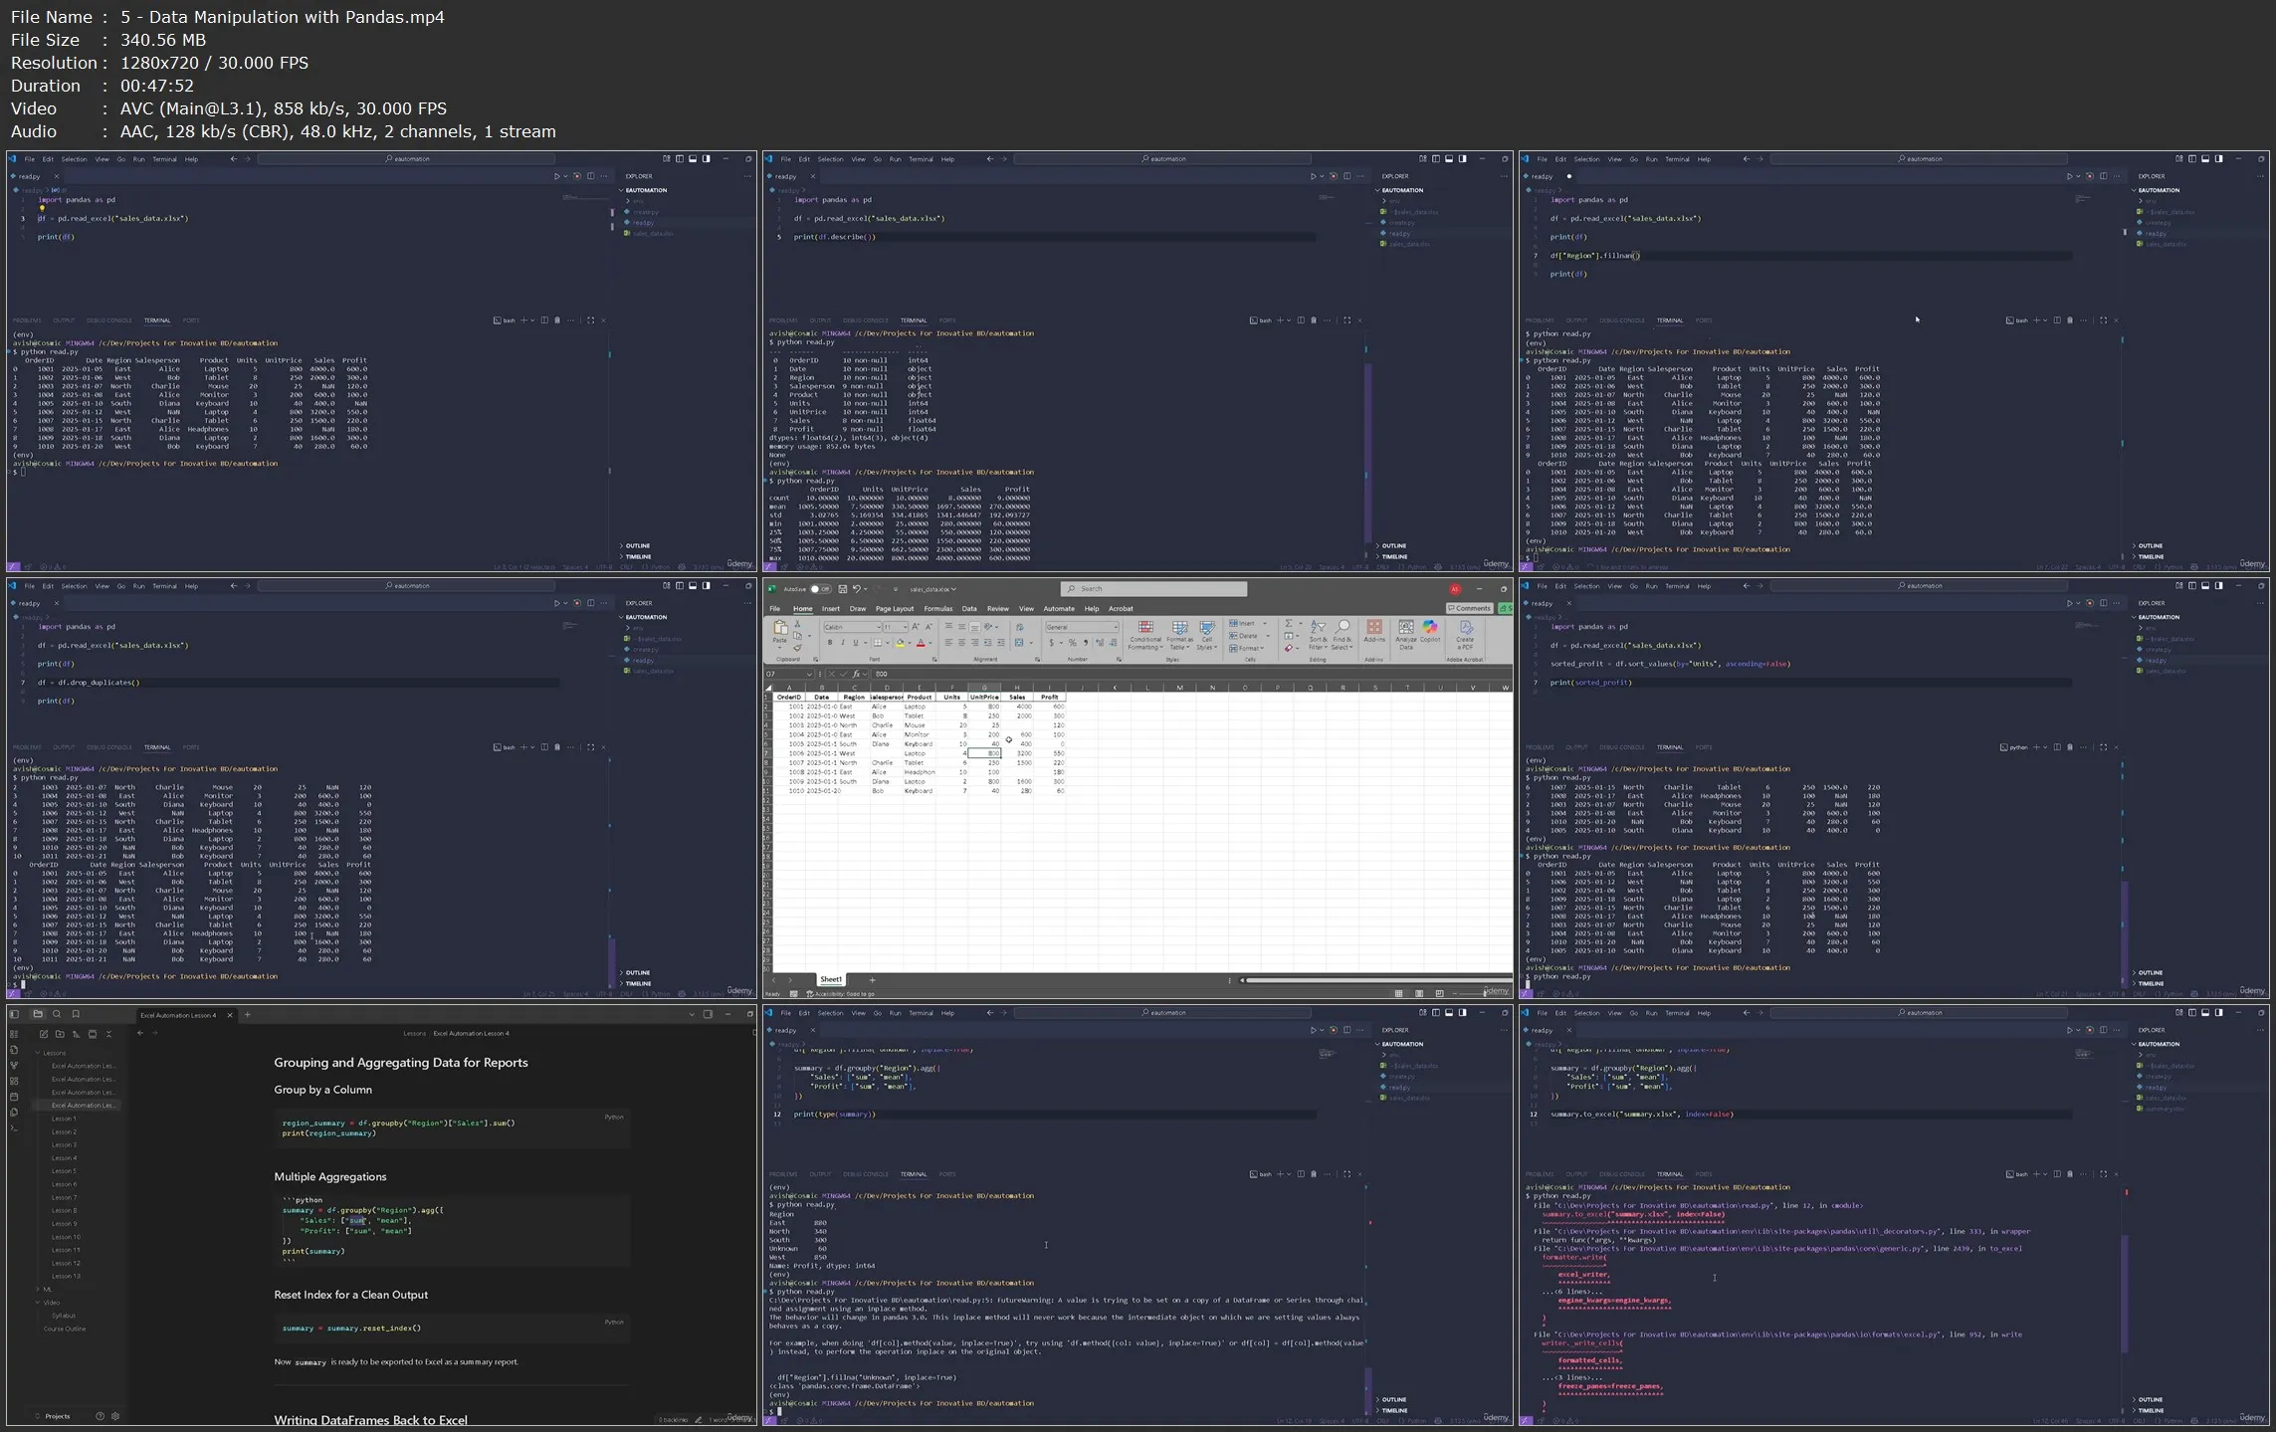The height and width of the screenshot is (1432, 2276).
Task: Click the Excel search box
Action: (x=1152, y=589)
